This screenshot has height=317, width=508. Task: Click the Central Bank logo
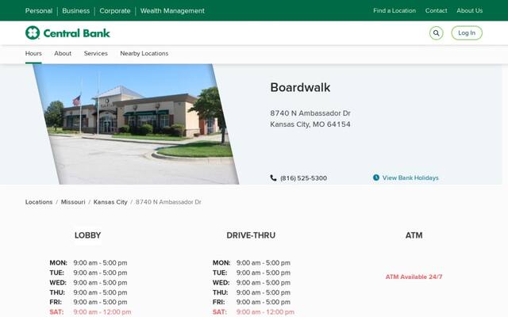[x=67, y=32]
